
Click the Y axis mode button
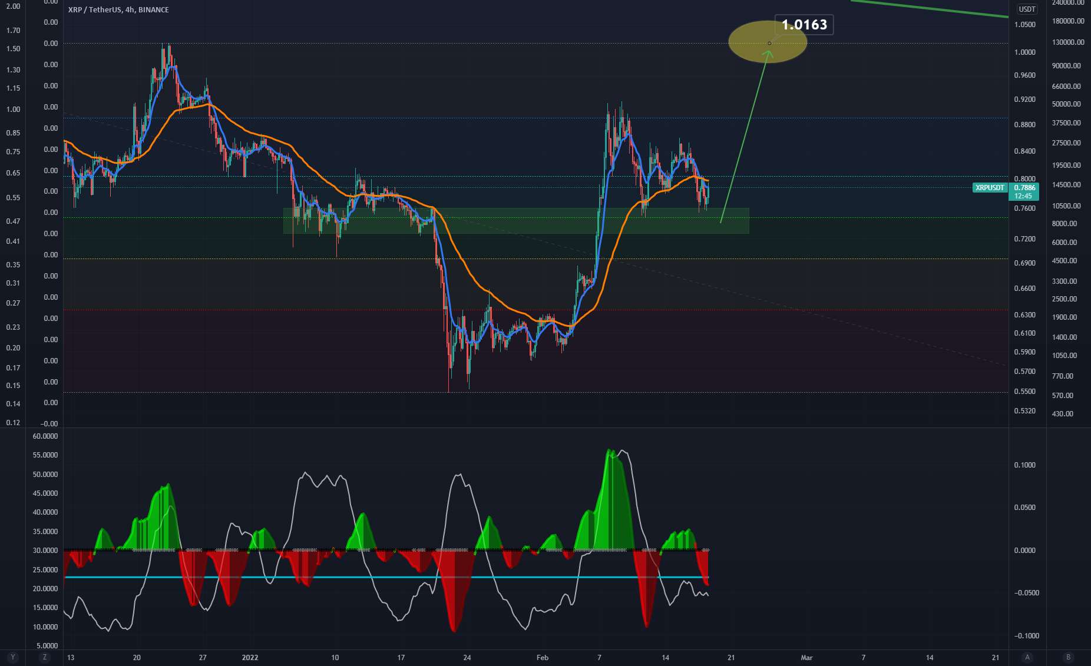[13, 657]
